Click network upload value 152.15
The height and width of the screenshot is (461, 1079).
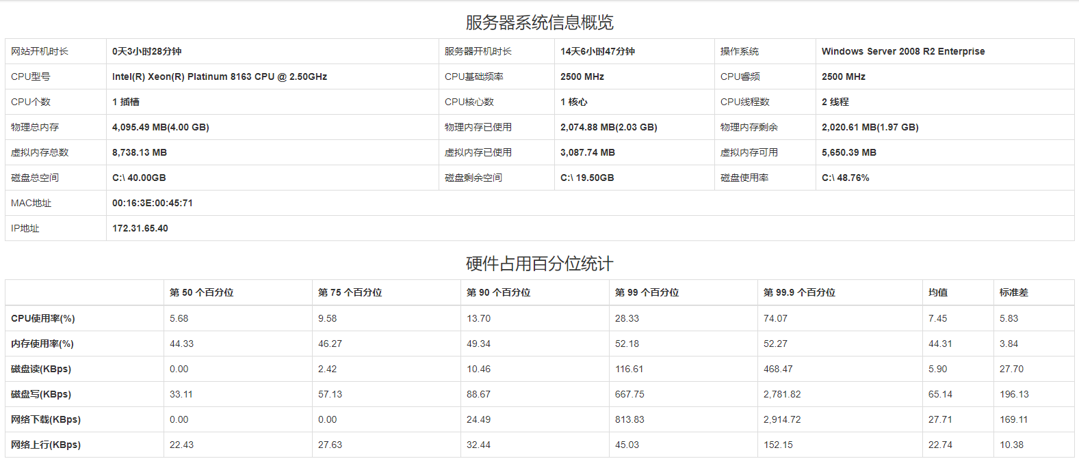pos(779,445)
